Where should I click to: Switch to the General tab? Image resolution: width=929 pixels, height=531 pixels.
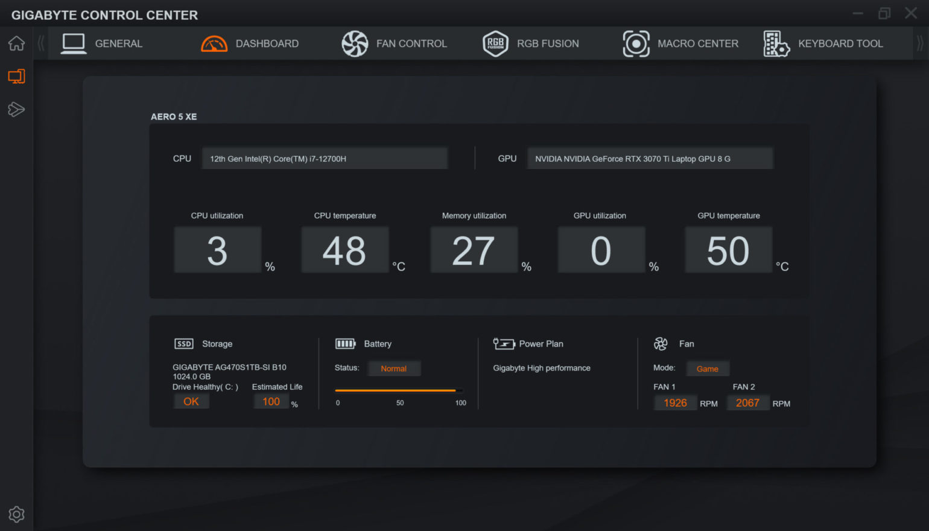[118, 44]
